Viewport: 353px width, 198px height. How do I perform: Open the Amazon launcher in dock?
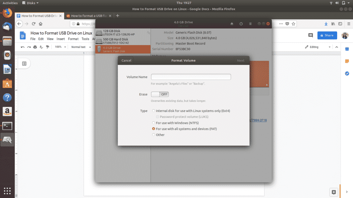(7, 112)
